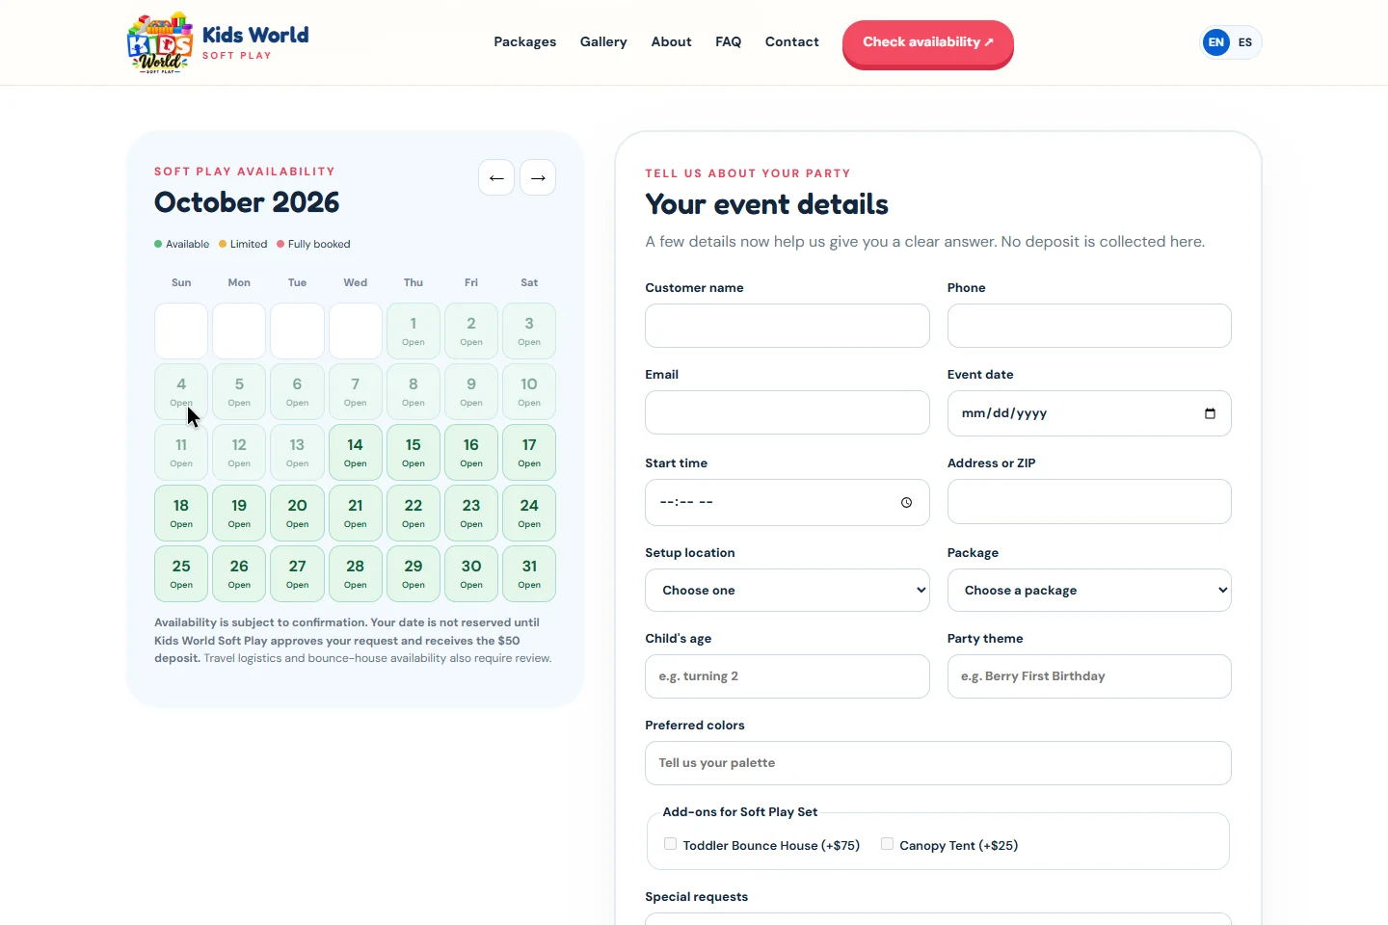This screenshot has height=925, width=1388.
Task: Select October 12 in the calendar
Action: (x=239, y=452)
